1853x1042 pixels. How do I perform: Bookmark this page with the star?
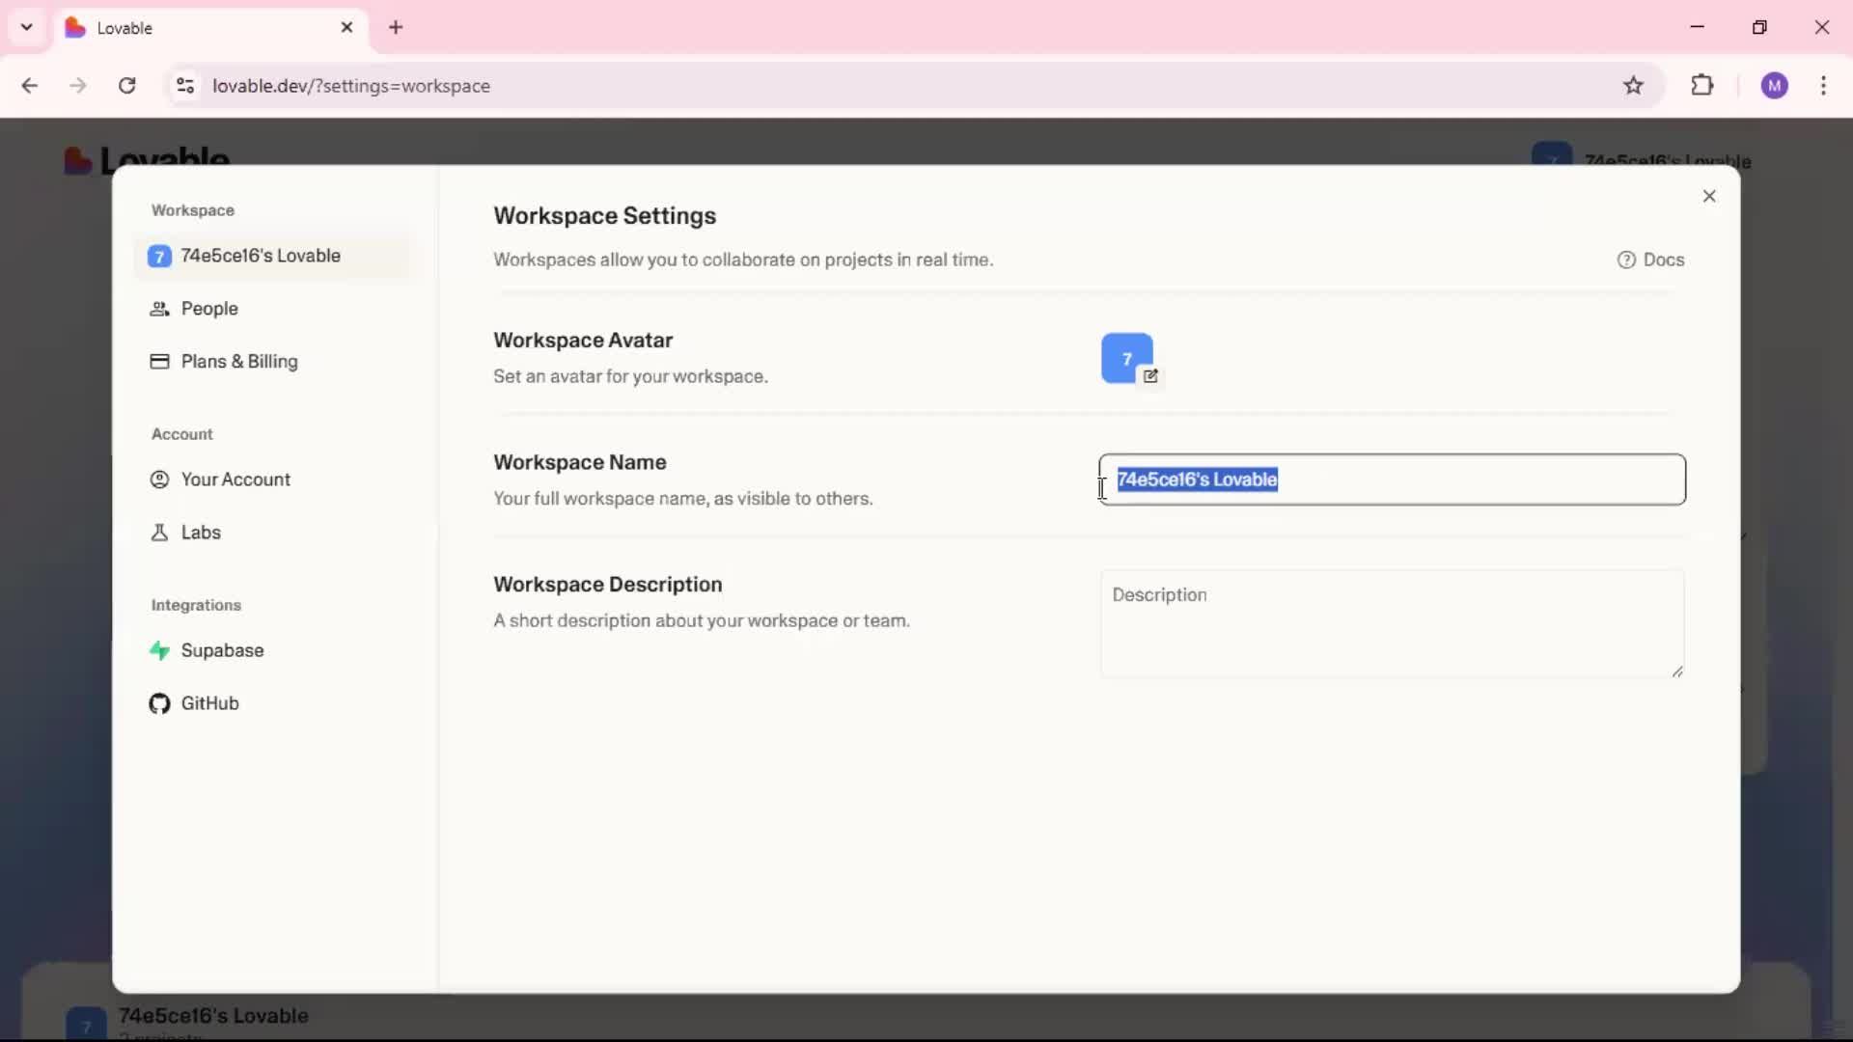point(1633,86)
